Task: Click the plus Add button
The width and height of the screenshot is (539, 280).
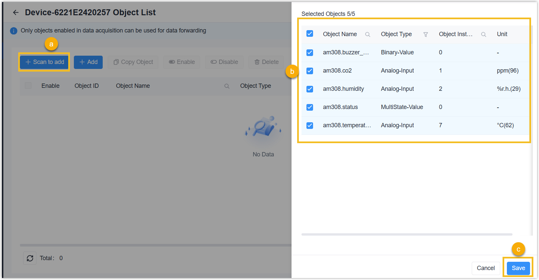Action: point(88,62)
